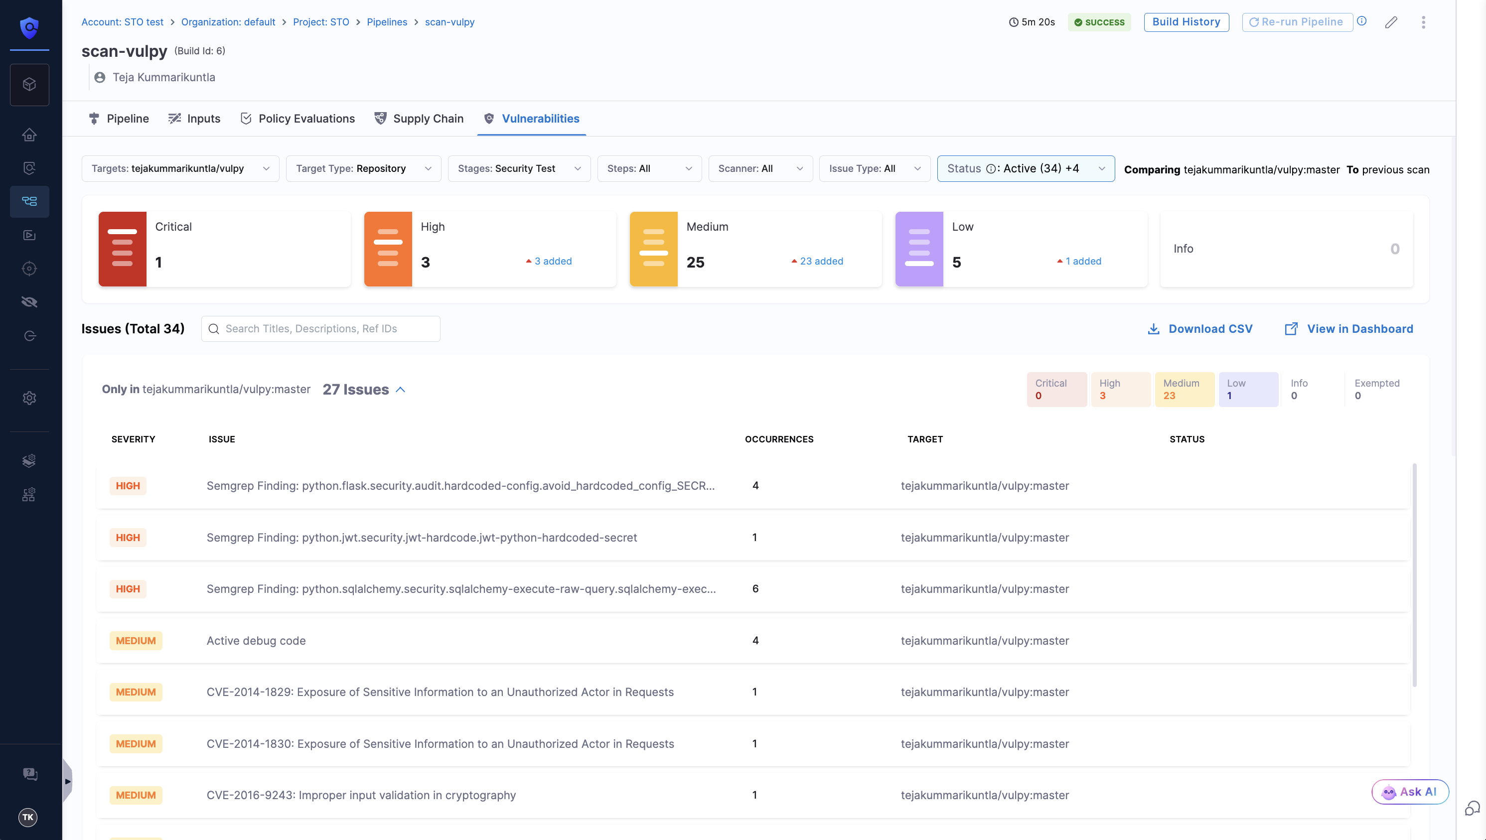Viewport: 1486px width, 840px height.
Task: Open the three-dot more options menu
Action: click(x=1423, y=22)
